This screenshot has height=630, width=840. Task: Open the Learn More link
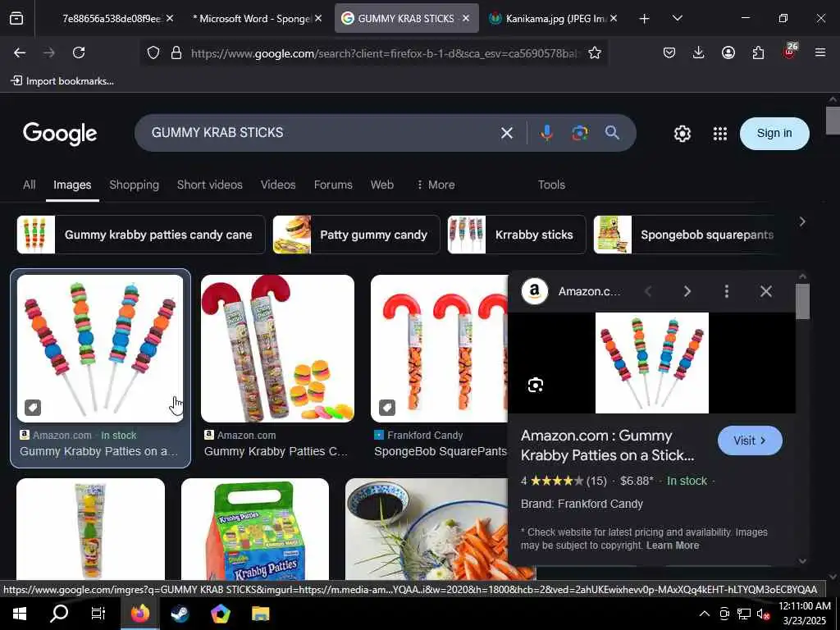673,546
